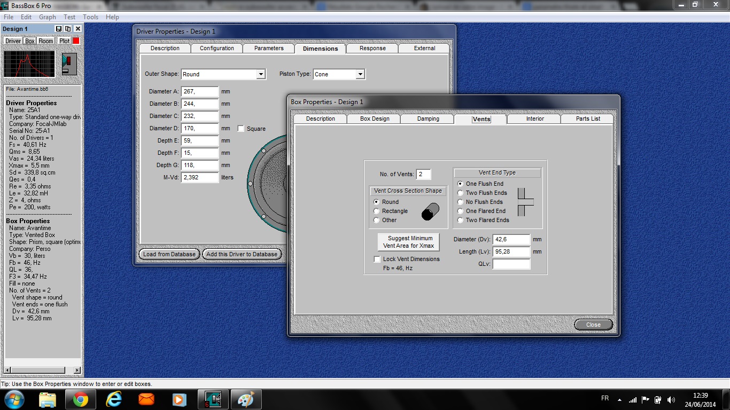Open Paint from the taskbar

tap(246, 399)
